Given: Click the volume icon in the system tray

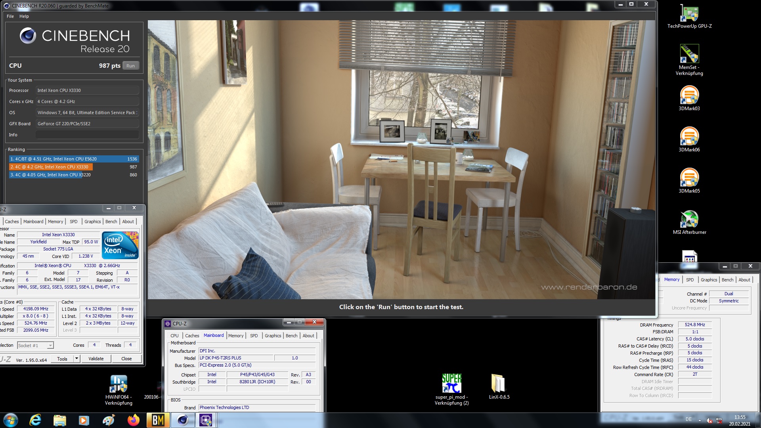Looking at the screenshot, I should click(709, 420).
